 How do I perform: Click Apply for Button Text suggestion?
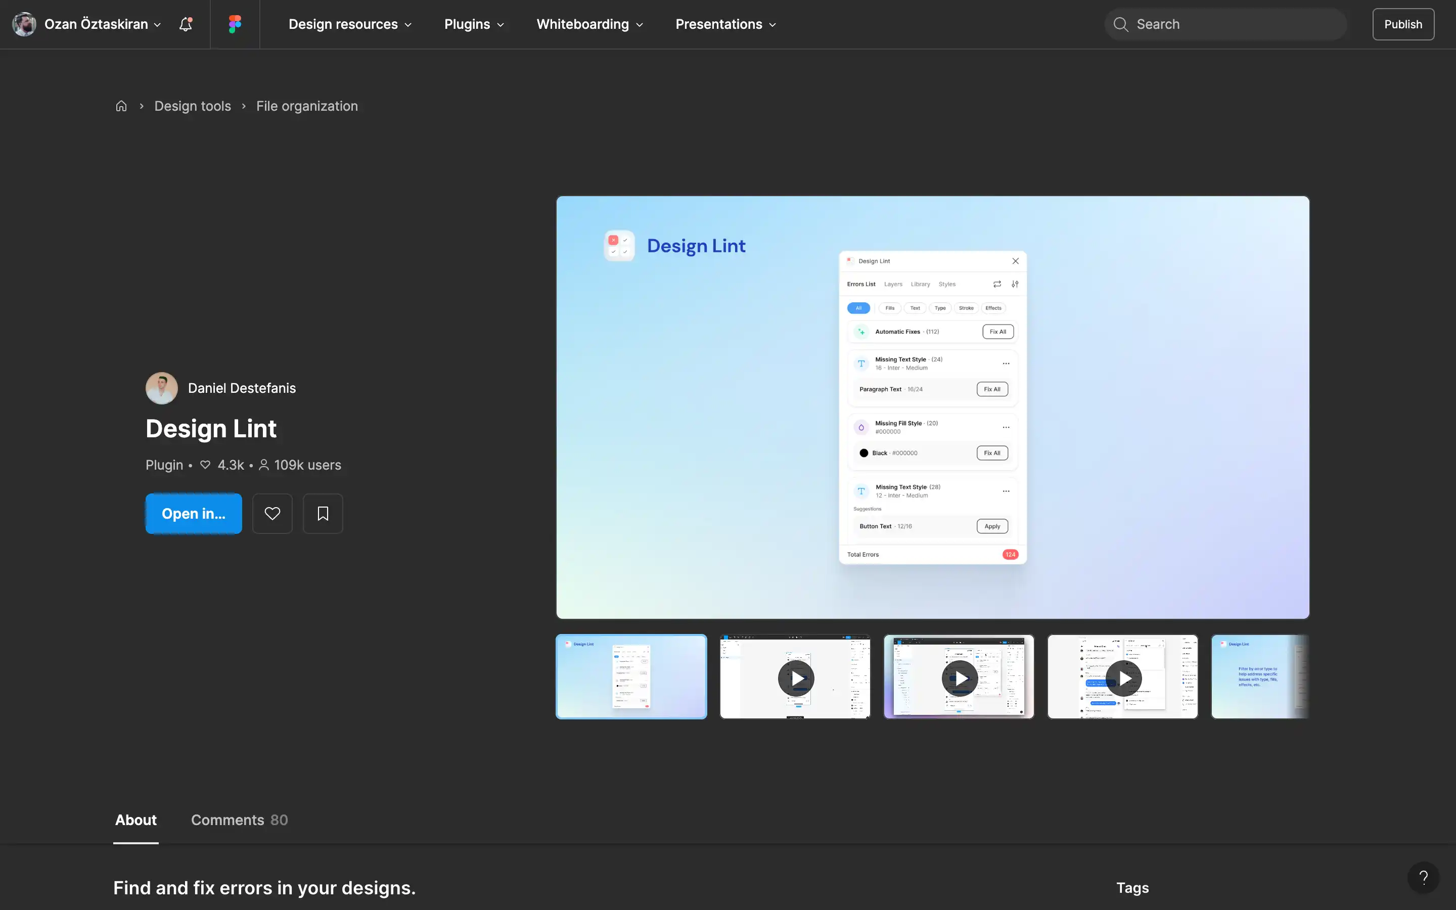tap(992, 527)
